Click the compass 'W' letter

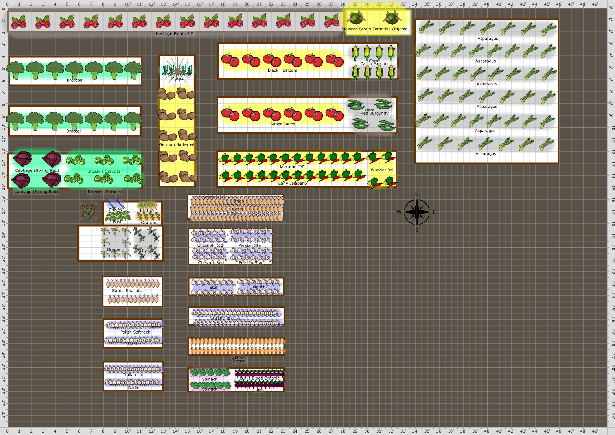[399, 212]
